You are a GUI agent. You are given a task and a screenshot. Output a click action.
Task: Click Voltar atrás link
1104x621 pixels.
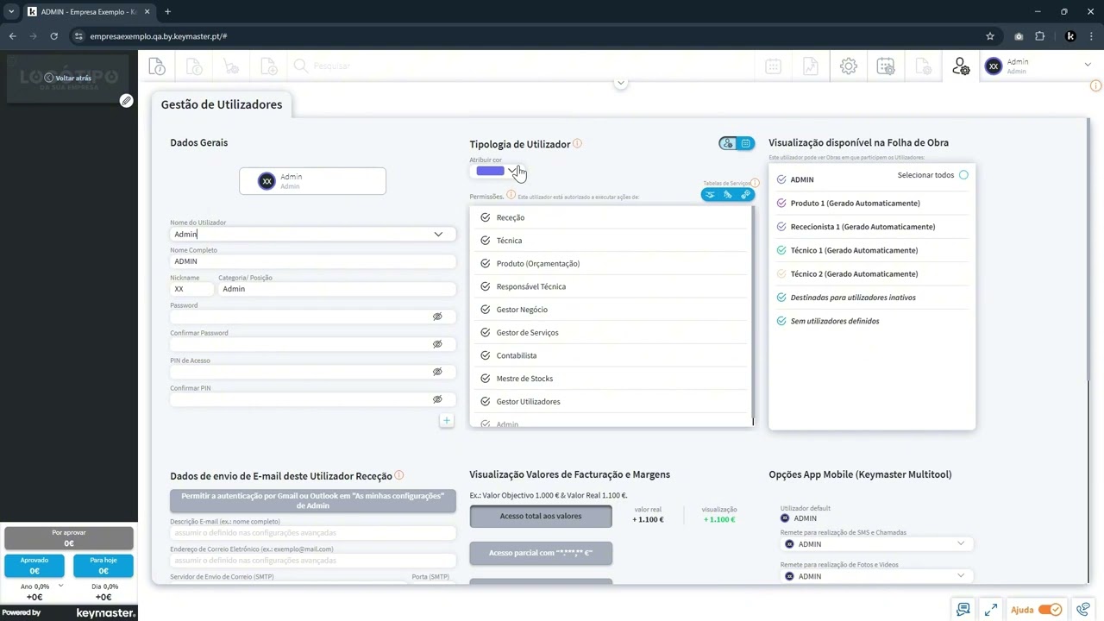67,78
